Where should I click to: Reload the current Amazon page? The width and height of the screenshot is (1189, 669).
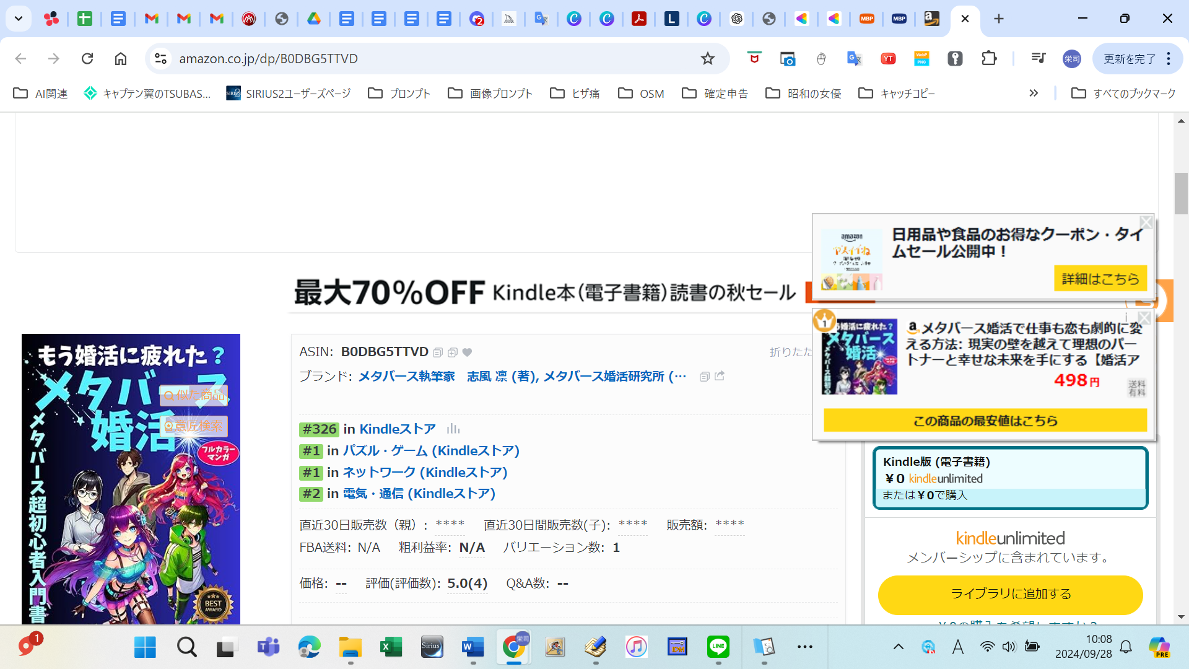point(87,58)
